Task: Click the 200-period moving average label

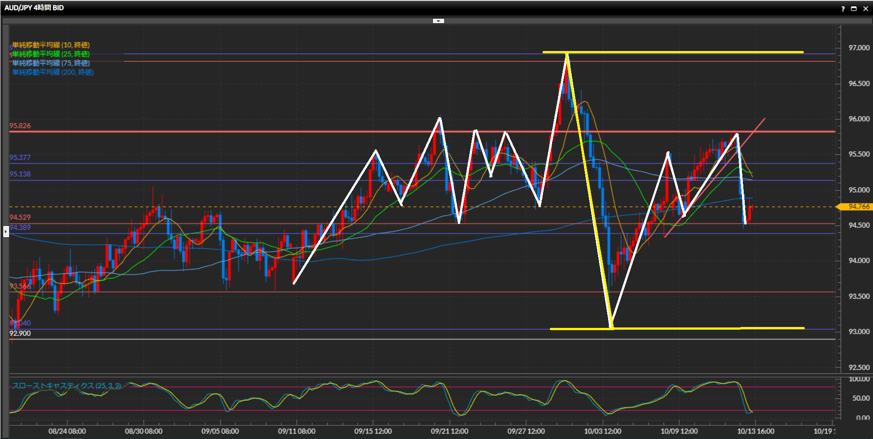Action: 53,72
